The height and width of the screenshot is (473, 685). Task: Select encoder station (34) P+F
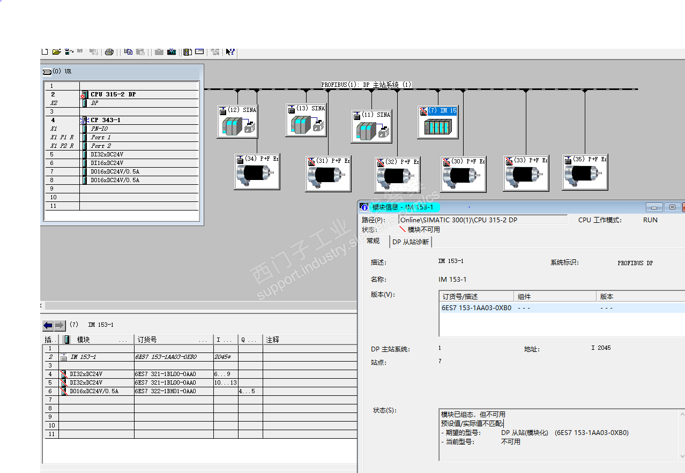257,171
